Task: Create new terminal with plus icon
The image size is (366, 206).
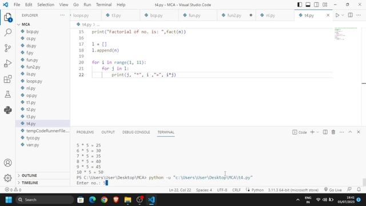Action: pyautogui.click(x=312, y=132)
